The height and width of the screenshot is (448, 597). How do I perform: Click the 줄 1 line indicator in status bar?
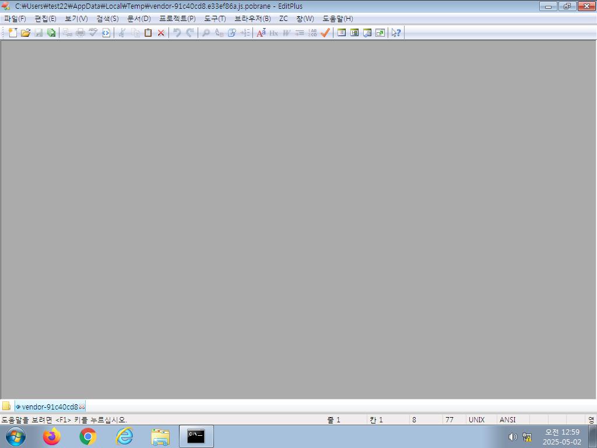333,420
